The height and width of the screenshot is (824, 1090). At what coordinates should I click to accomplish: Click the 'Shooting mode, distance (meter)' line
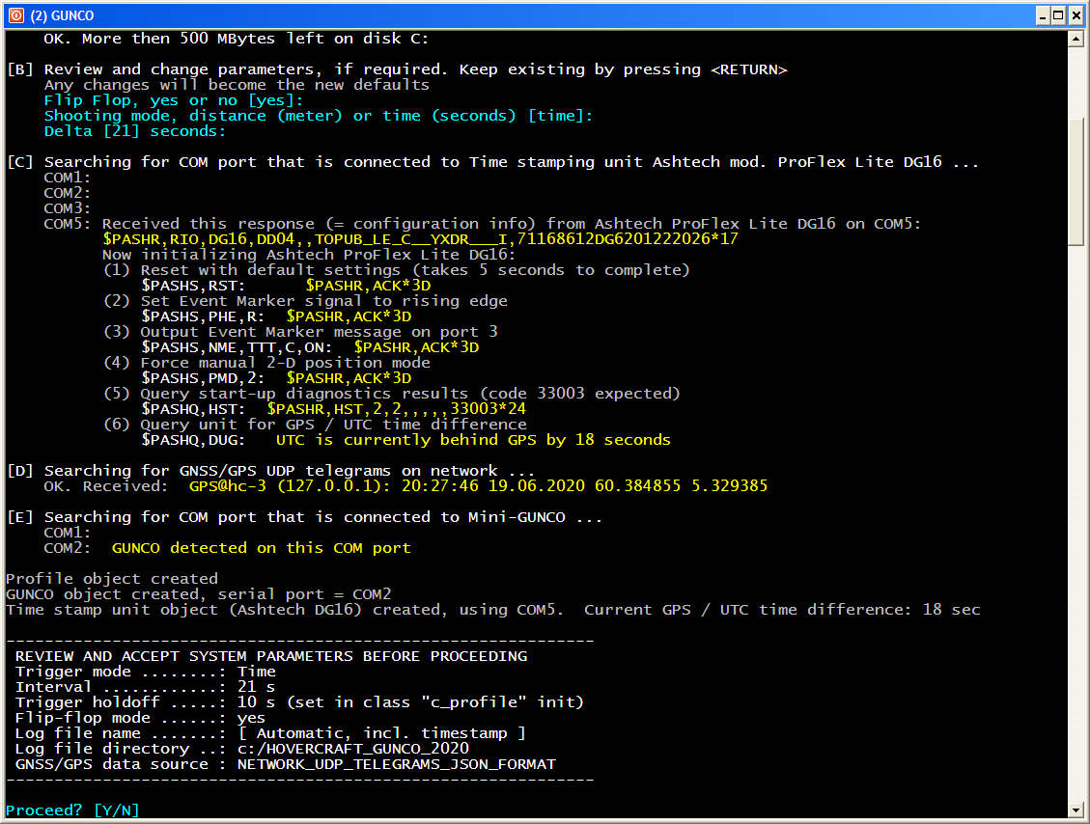point(319,116)
